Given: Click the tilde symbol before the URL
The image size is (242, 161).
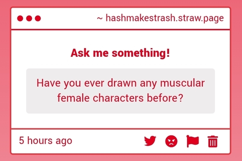Looking at the screenshot, I should click(100, 19).
